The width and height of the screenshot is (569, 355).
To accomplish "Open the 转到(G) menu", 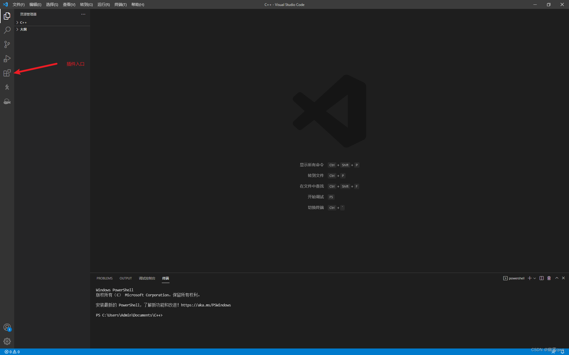I will 86,4.
